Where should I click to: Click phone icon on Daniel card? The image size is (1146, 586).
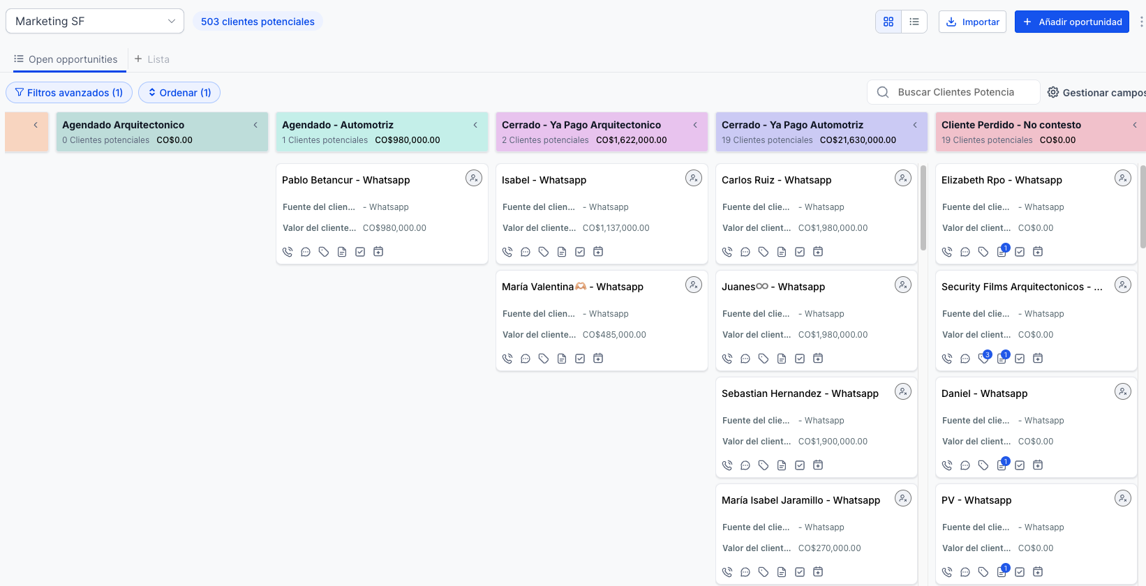click(x=947, y=465)
